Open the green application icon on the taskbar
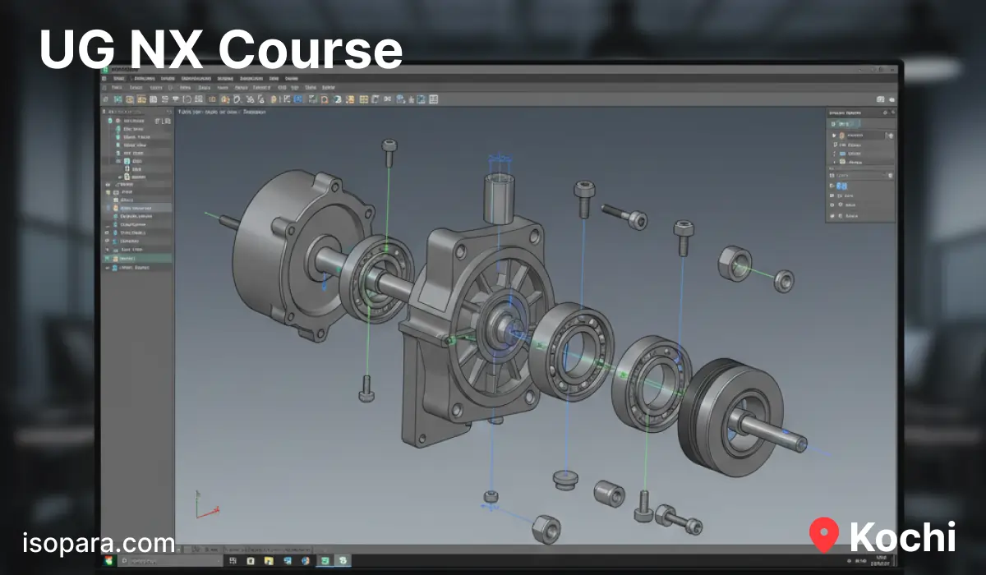 [x=326, y=560]
